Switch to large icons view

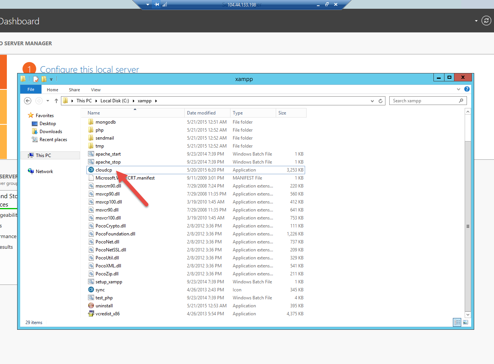(465, 323)
